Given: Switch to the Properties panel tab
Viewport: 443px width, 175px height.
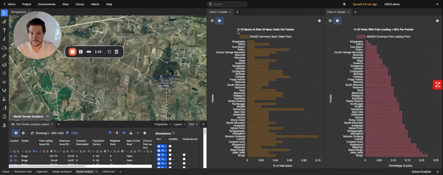Looking at the screenshot, I should pos(161,124).
